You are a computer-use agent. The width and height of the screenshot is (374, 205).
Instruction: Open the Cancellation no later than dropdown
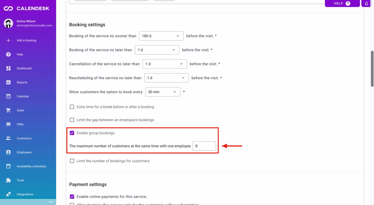click(165, 64)
